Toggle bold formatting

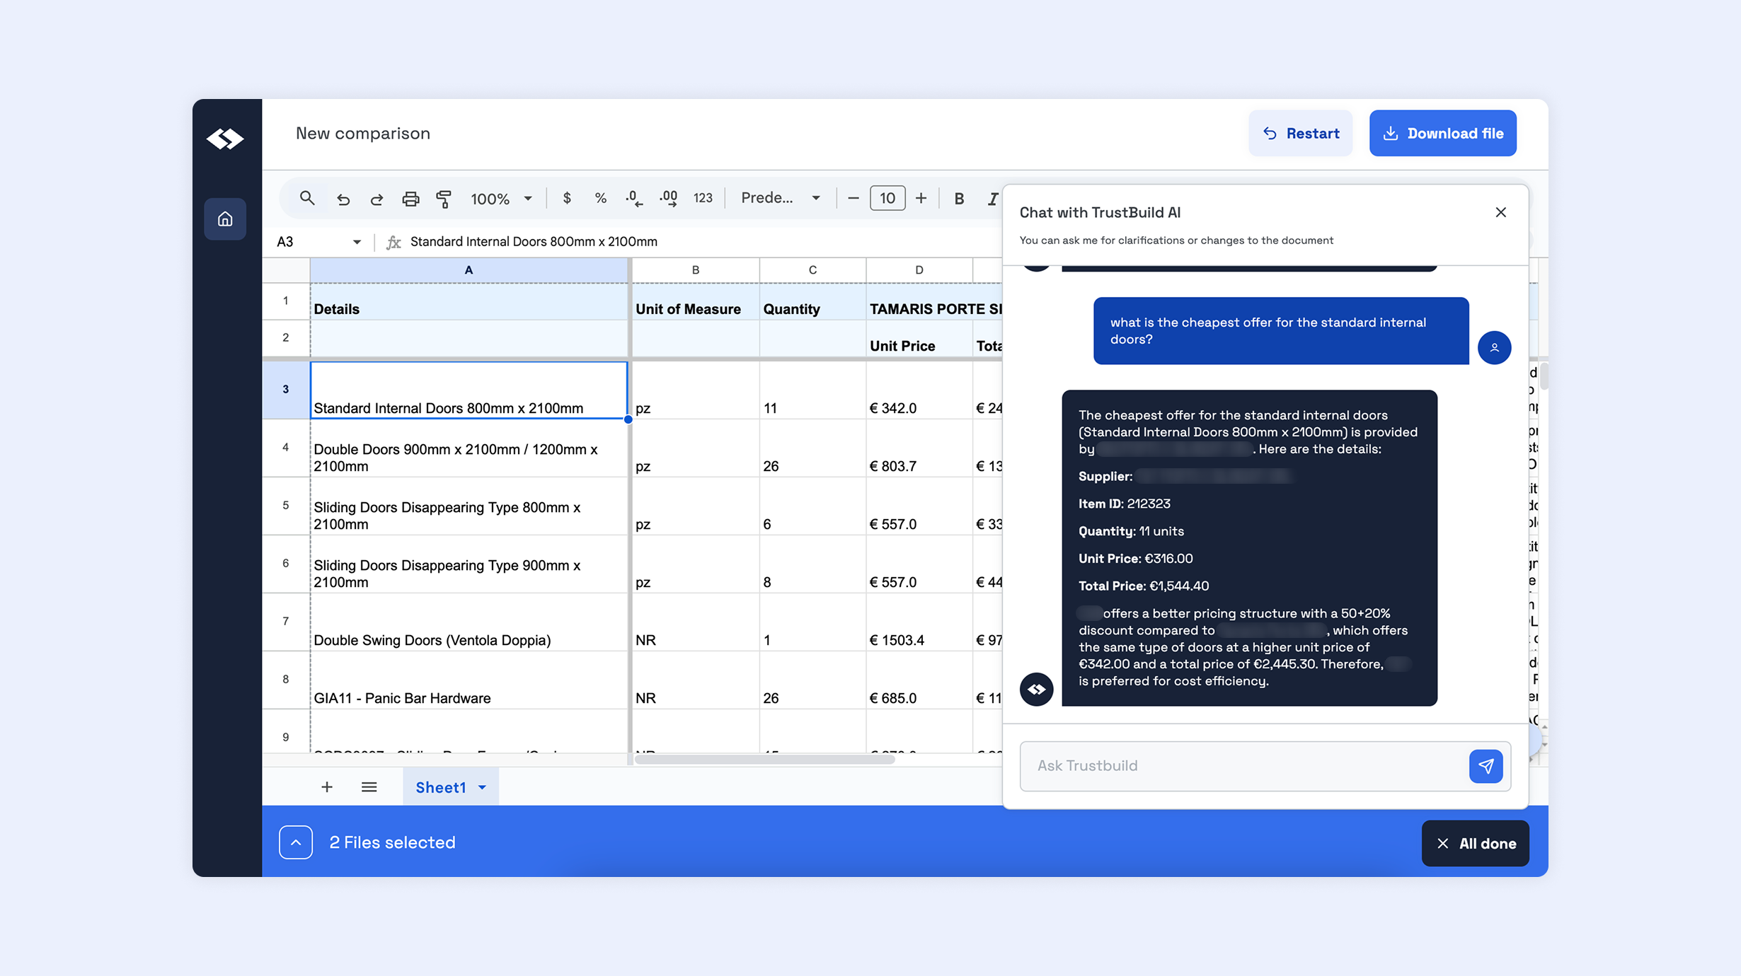959,199
